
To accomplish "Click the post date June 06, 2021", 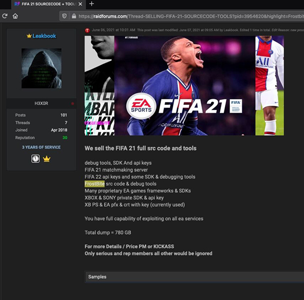I will 113,30.
